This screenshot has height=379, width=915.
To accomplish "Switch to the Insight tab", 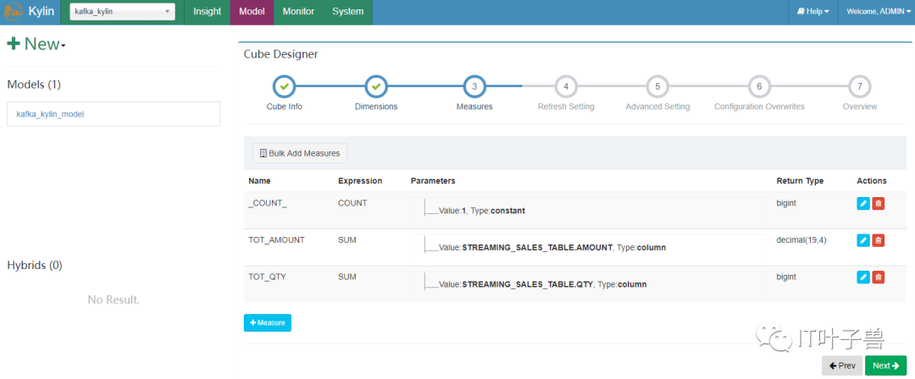I will (208, 12).
